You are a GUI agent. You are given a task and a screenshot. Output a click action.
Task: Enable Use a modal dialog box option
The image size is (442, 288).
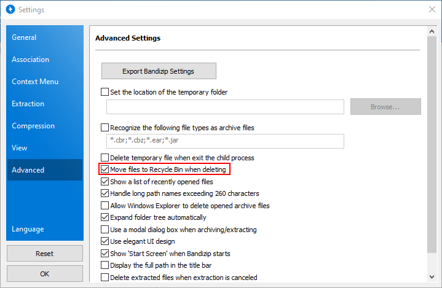click(105, 230)
